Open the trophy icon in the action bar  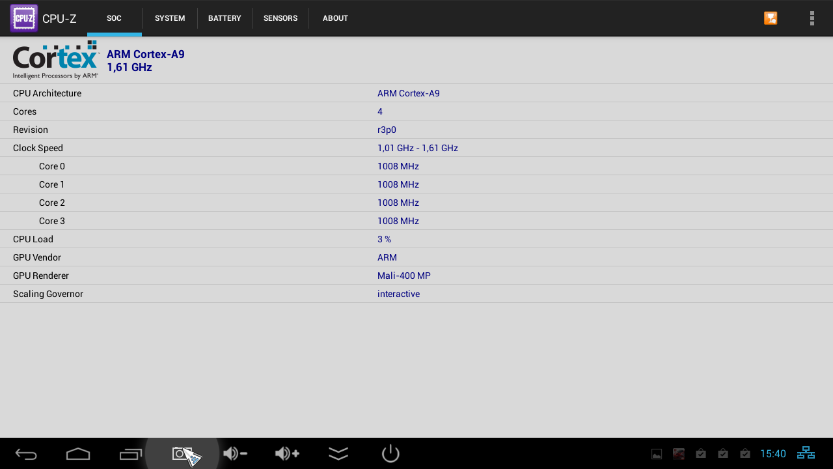(x=771, y=18)
